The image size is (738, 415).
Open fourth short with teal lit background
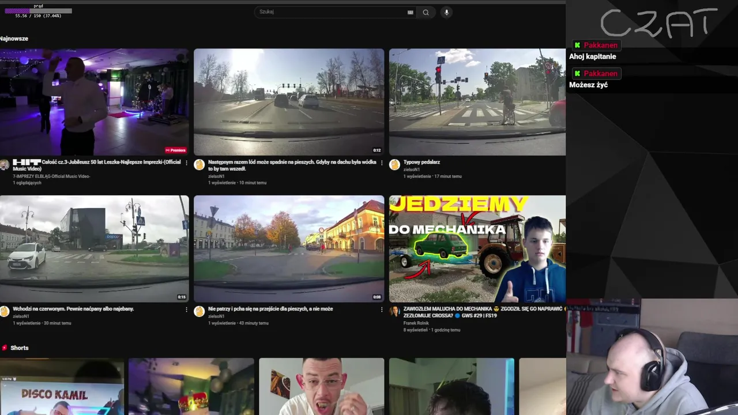(451, 386)
